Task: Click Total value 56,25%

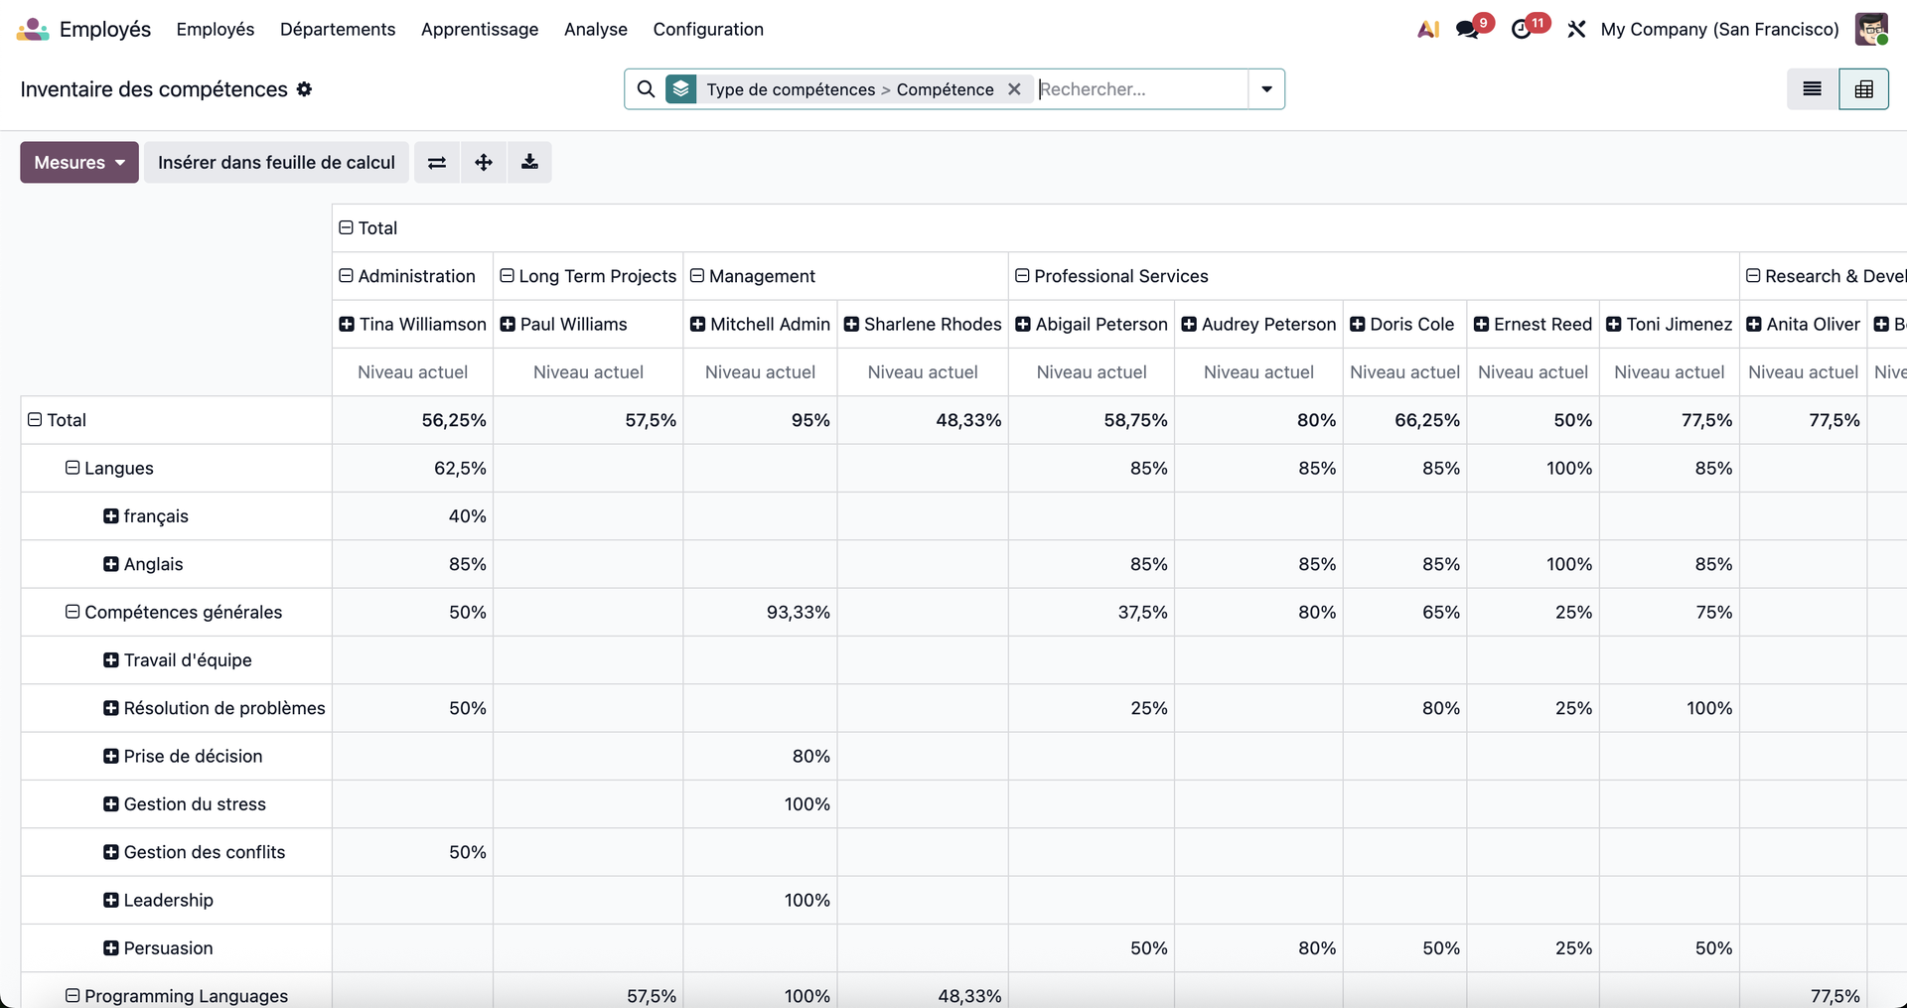Action: click(454, 420)
